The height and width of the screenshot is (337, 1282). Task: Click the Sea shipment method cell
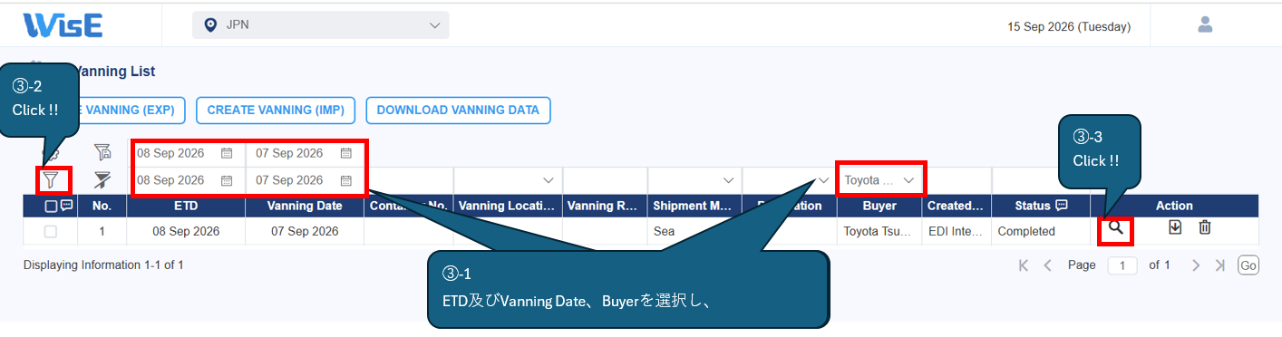(x=694, y=231)
